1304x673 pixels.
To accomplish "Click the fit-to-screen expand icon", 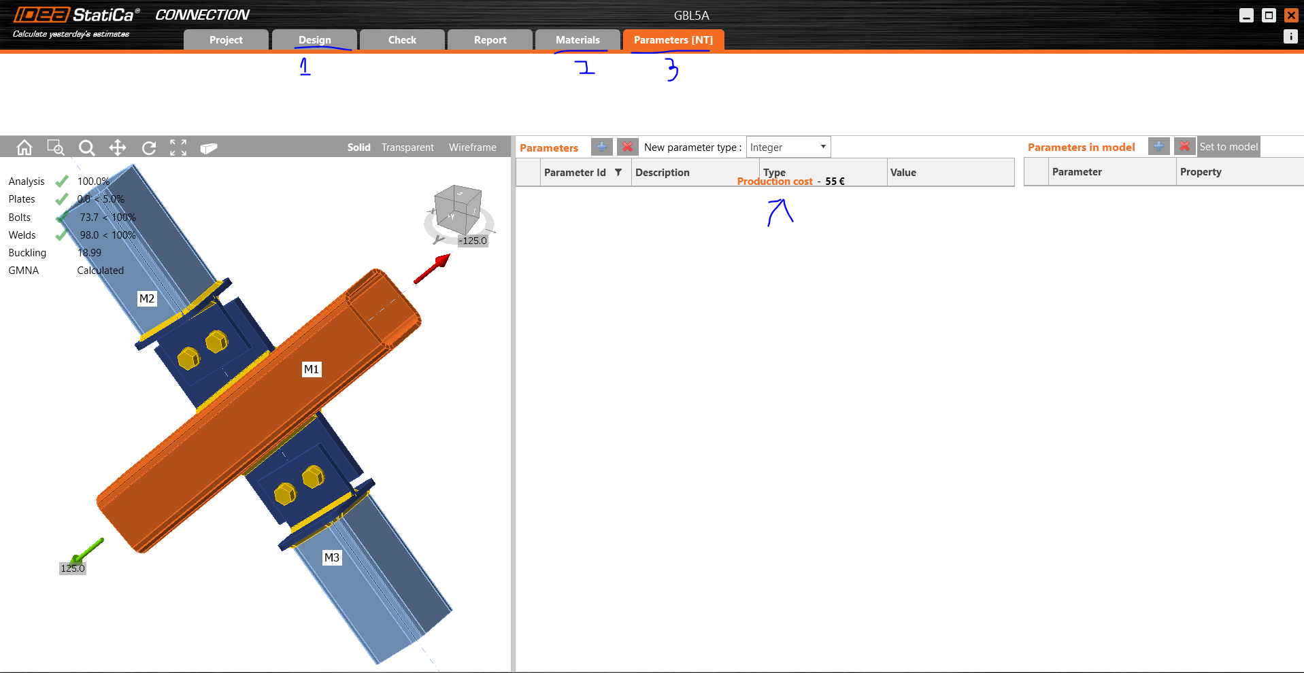I will [178, 147].
